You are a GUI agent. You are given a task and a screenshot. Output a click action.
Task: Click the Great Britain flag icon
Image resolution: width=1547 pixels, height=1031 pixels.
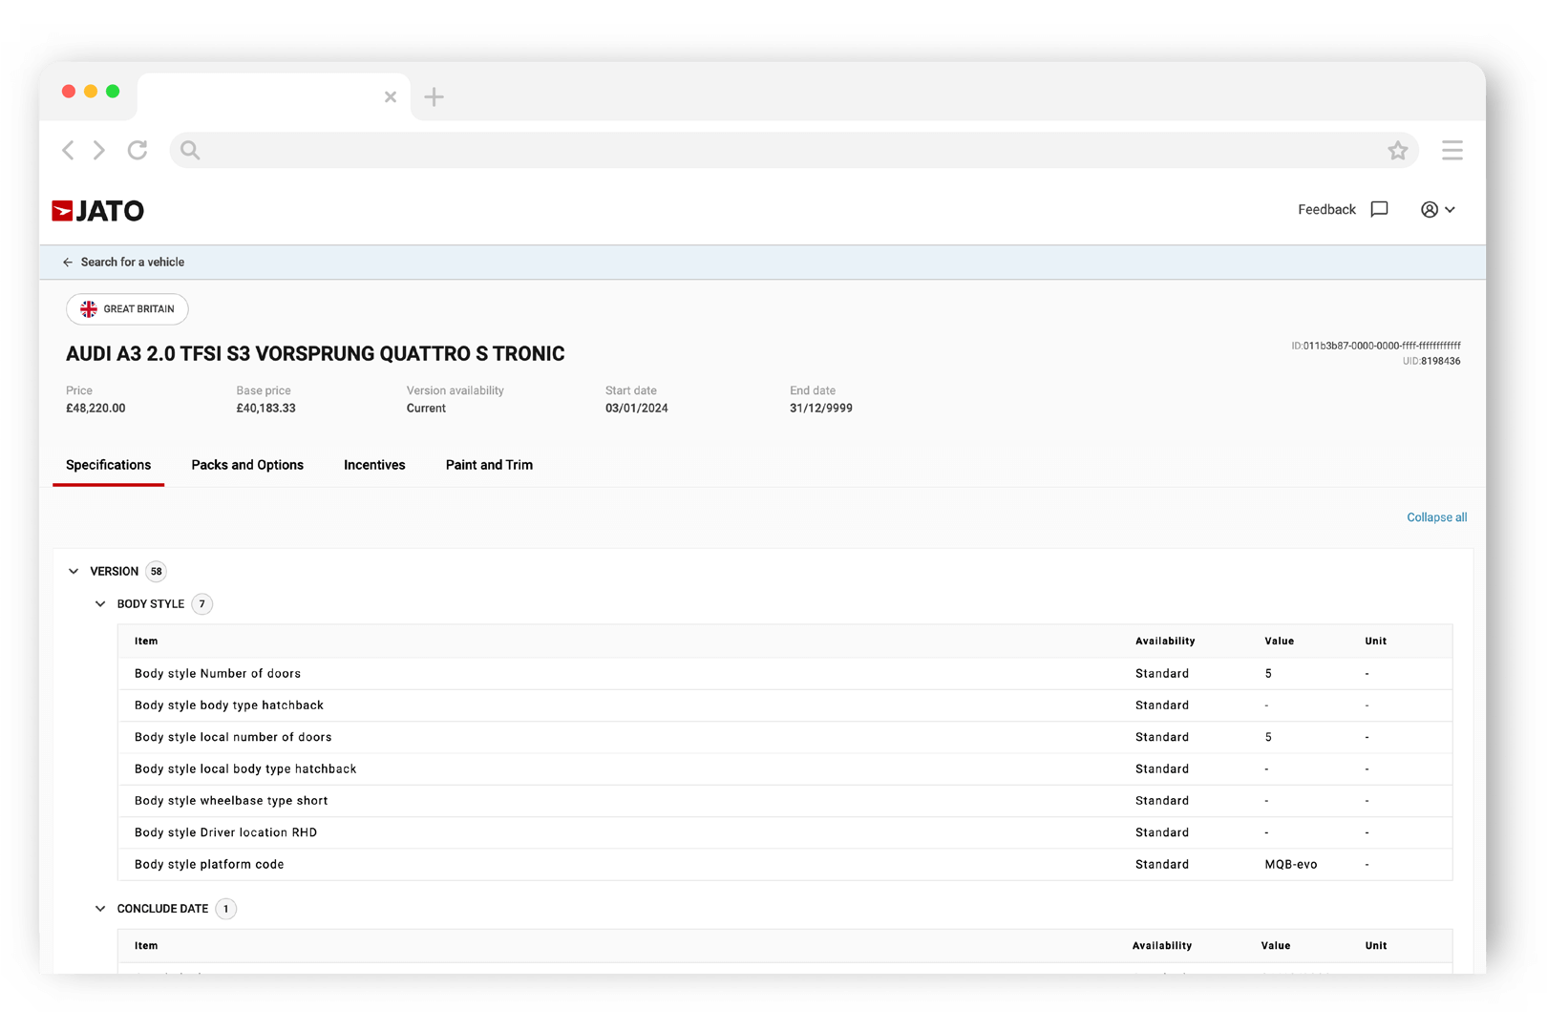(89, 308)
